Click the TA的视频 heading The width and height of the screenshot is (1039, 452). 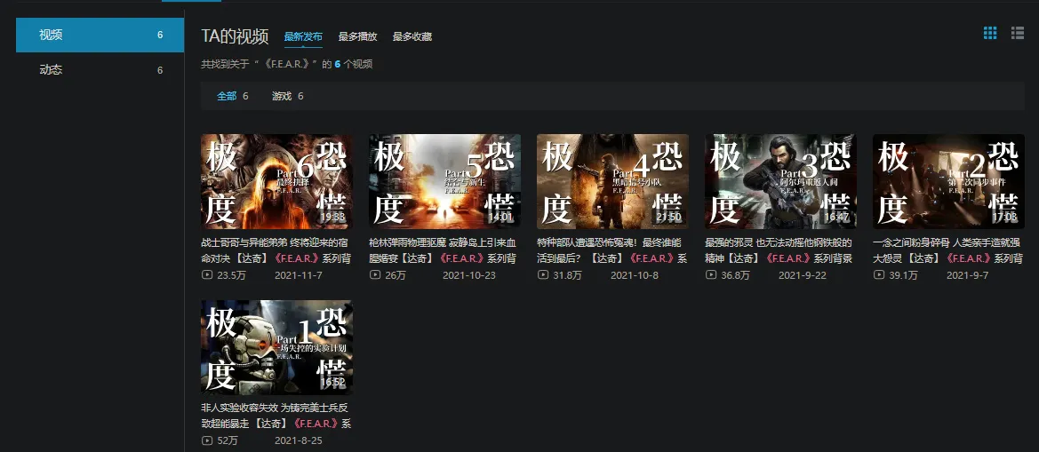pos(236,36)
